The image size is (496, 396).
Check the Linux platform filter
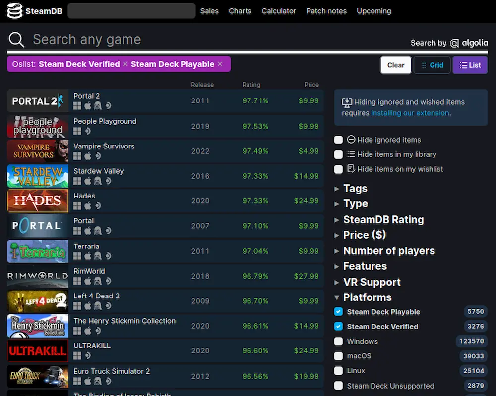[338, 370]
